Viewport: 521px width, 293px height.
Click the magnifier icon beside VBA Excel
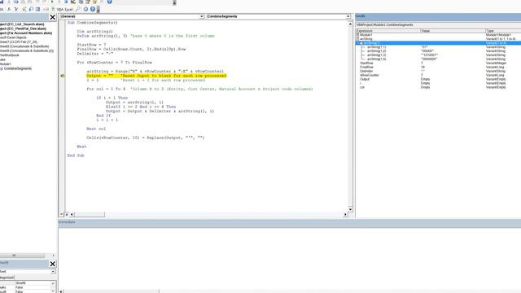(x=78, y=9)
